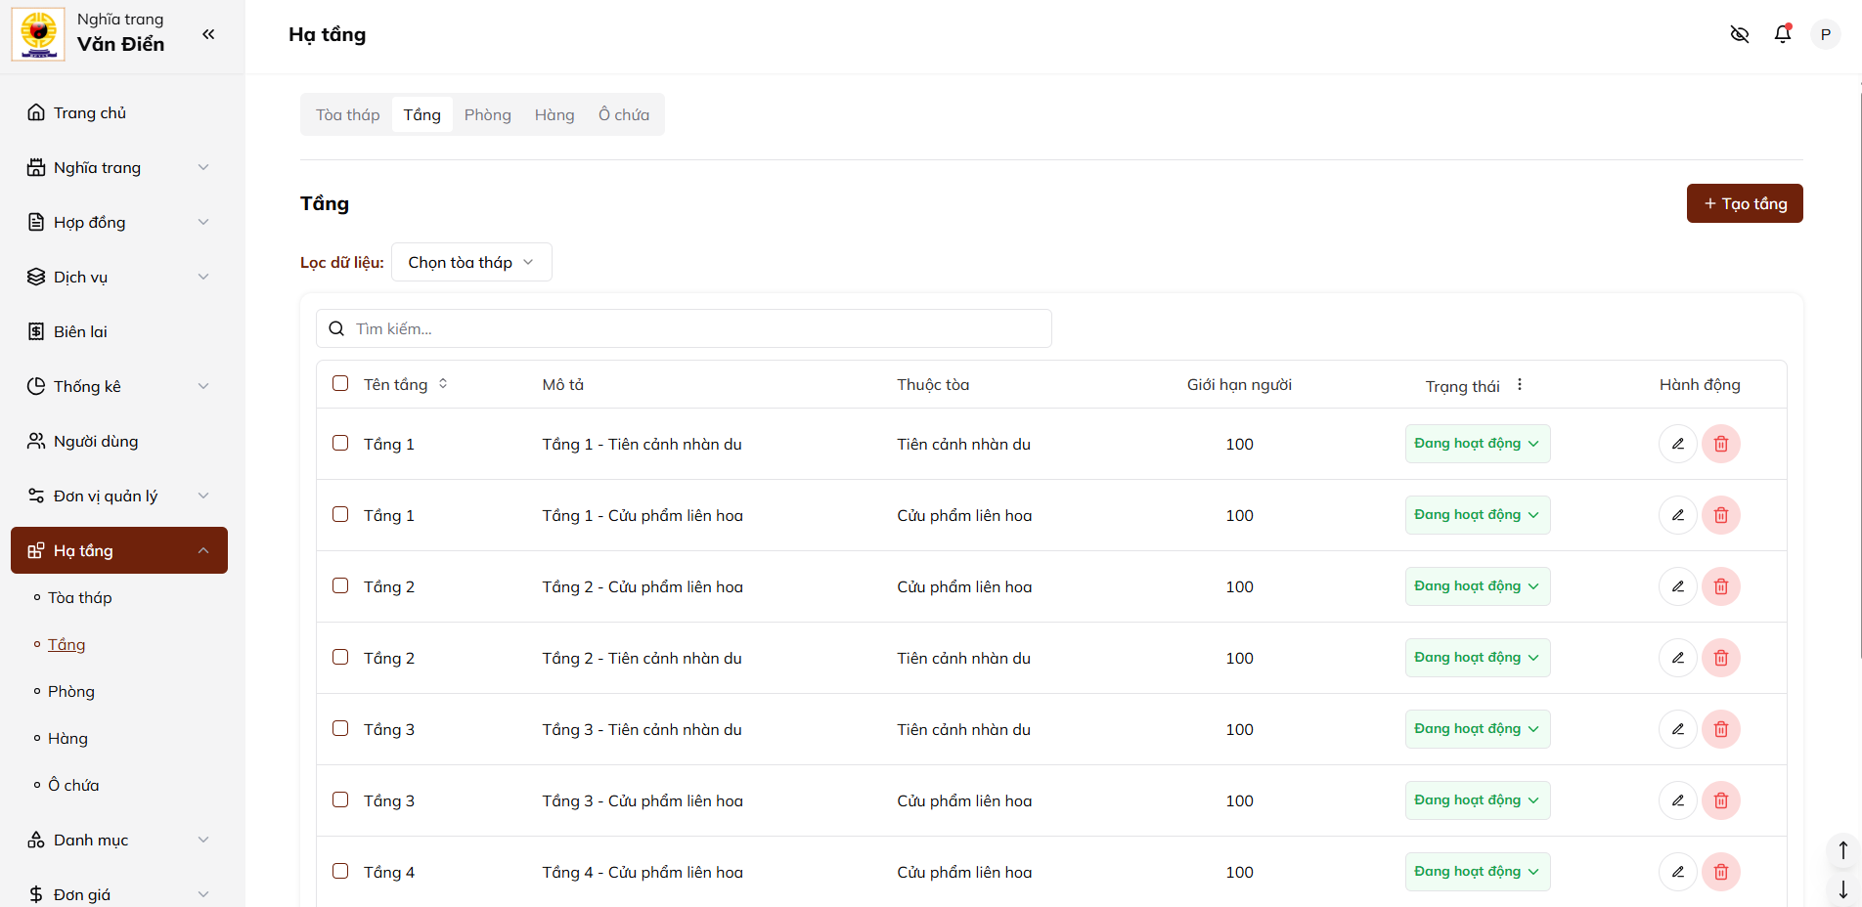Toggle the hide-visibility eye icon in header

[x=1739, y=34]
